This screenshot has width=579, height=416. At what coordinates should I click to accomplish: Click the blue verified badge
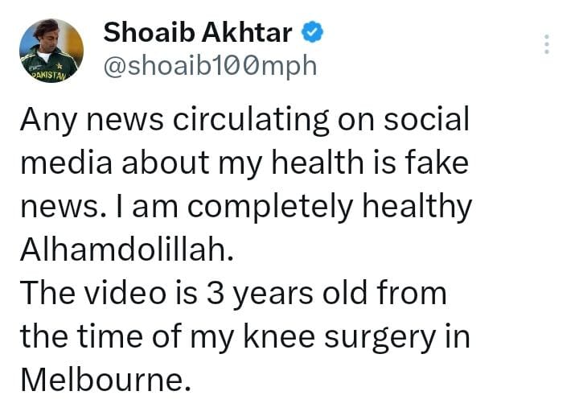(313, 32)
